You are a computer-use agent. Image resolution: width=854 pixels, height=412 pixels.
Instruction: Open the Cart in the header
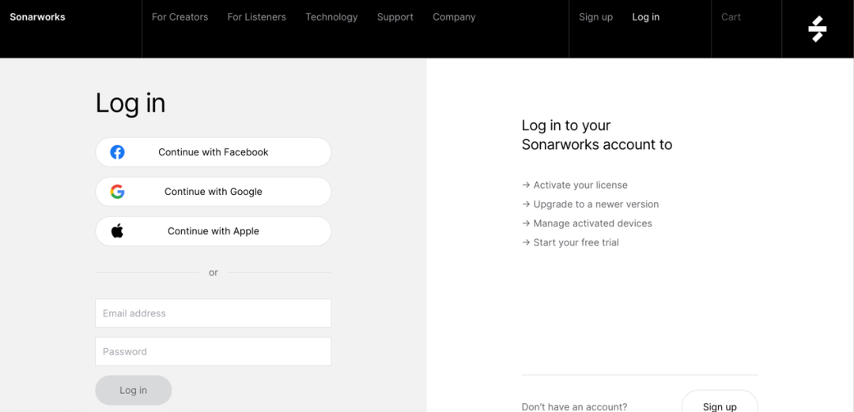click(x=731, y=17)
